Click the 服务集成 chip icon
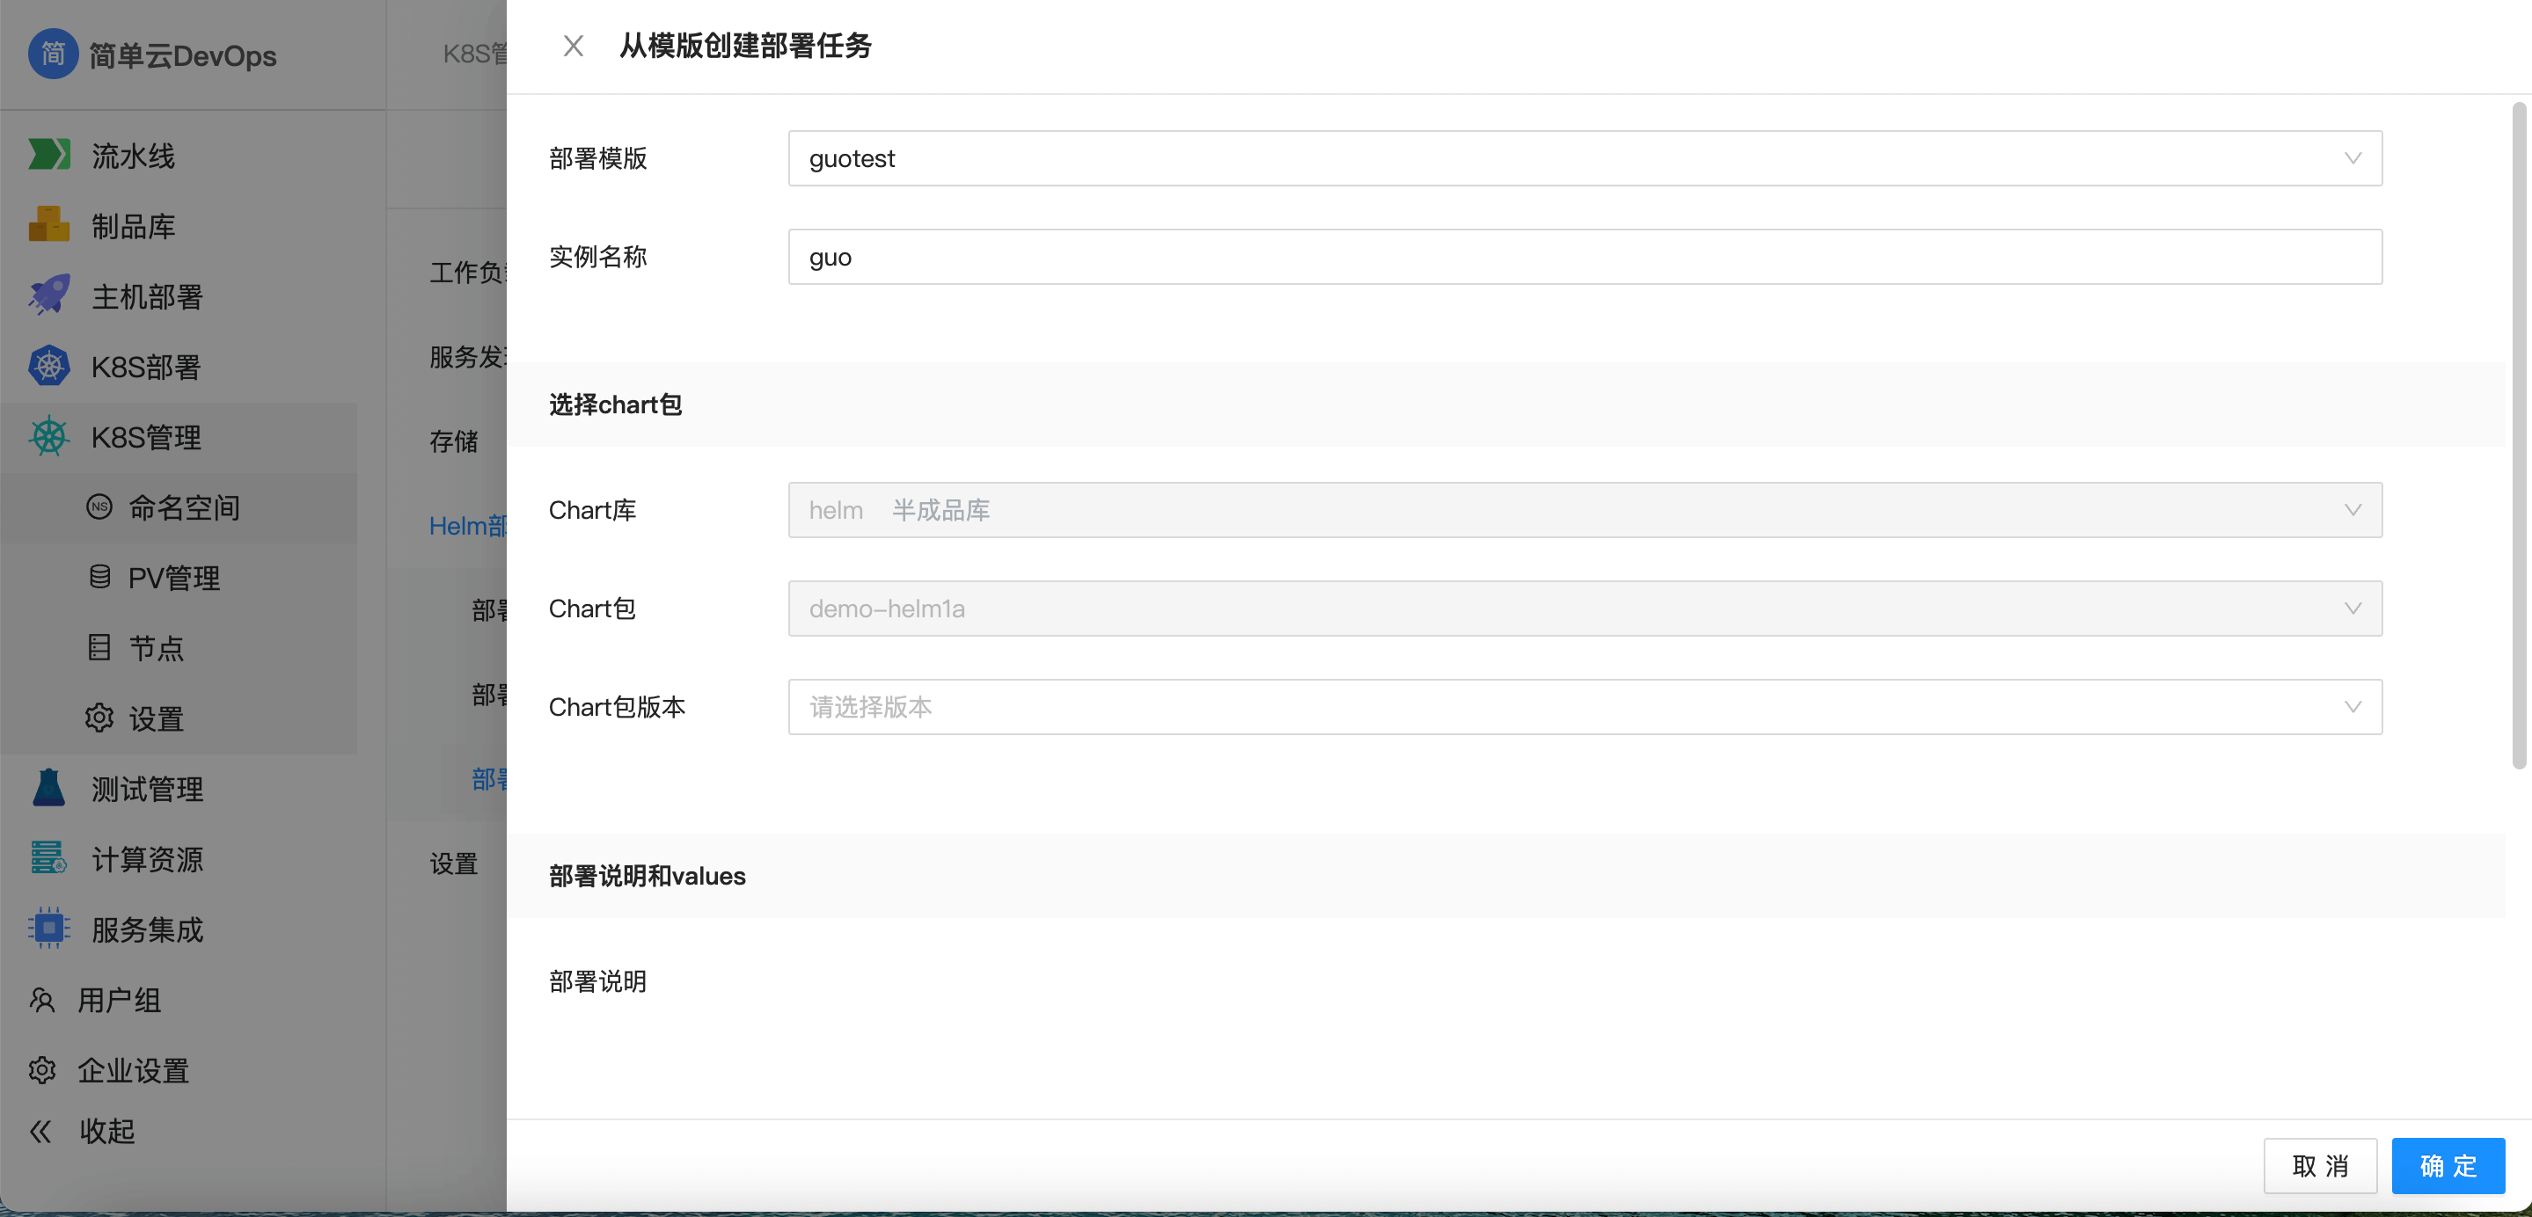2532x1217 pixels. (x=48, y=929)
